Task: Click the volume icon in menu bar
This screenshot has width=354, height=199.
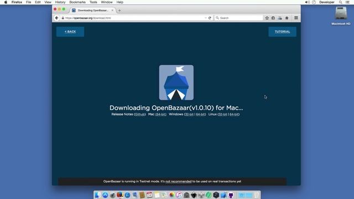Action: (307, 2)
